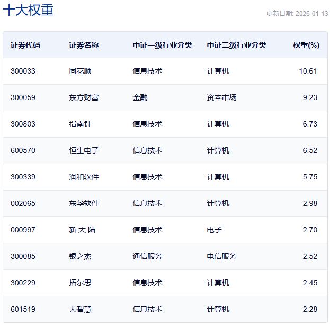Image resolution: width=330 pixels, height=325 pixels.
Task: Click the 权重(%) column header
Action: [306, 45]
